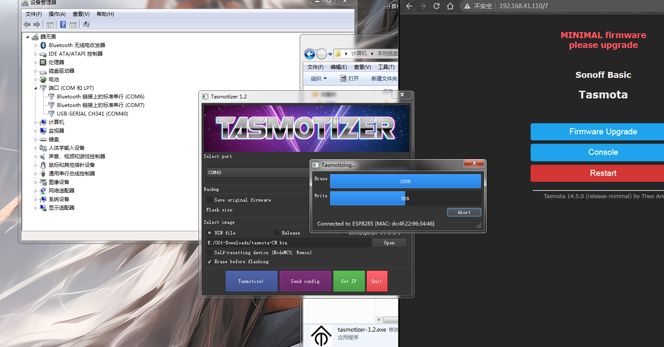The width and height of the screenshot is (664, 347).
Task: Open the 组织 menu in Explorer toolbar
Action: click(319, 78)
